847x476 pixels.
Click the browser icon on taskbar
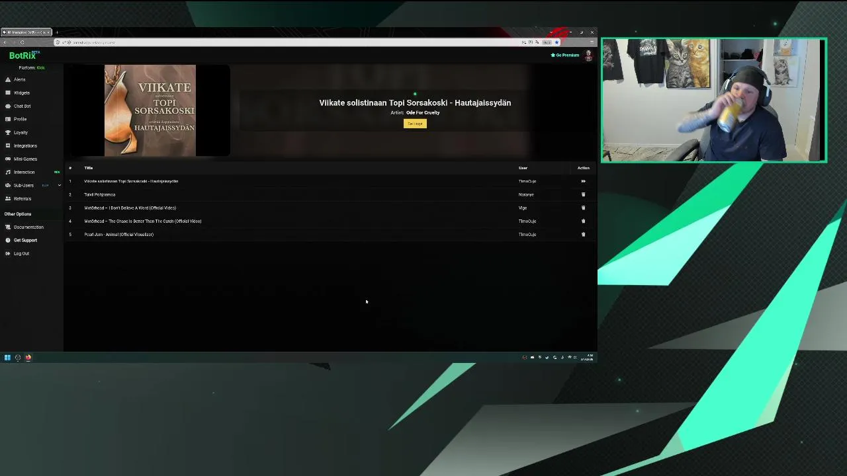pos(28,358)
